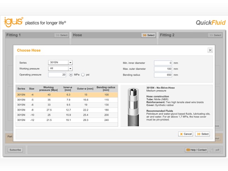Choose the 301SN size -12 row
Screen dimensions: 228x171
(67, 120)
